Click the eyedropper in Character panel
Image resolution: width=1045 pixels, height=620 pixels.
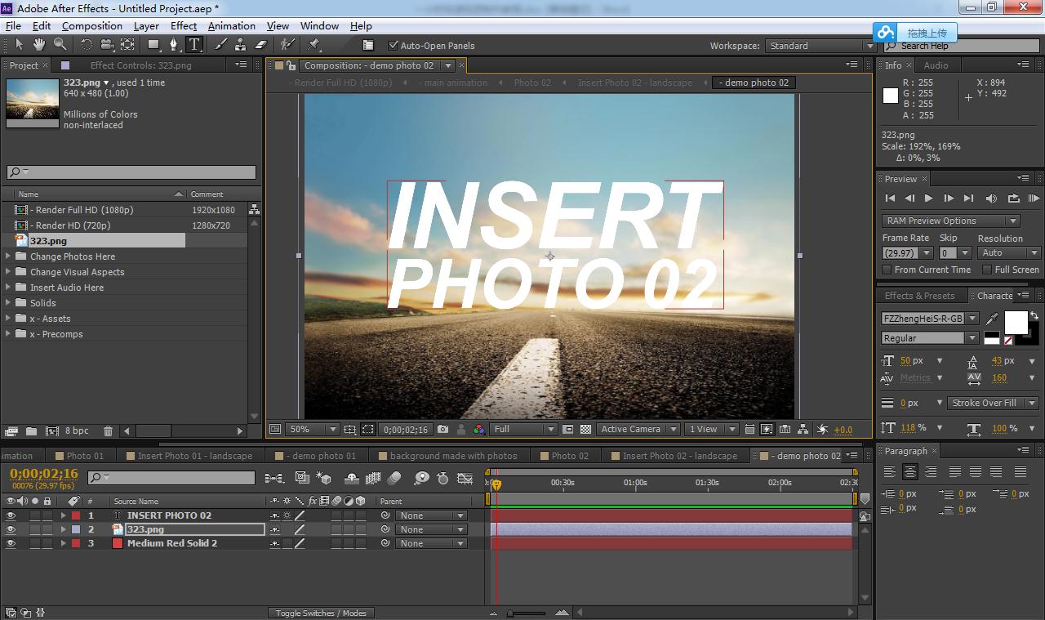coord(992,319)
